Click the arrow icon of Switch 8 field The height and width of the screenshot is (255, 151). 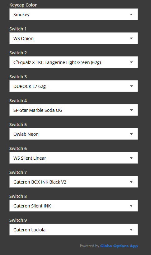[131, 206]
